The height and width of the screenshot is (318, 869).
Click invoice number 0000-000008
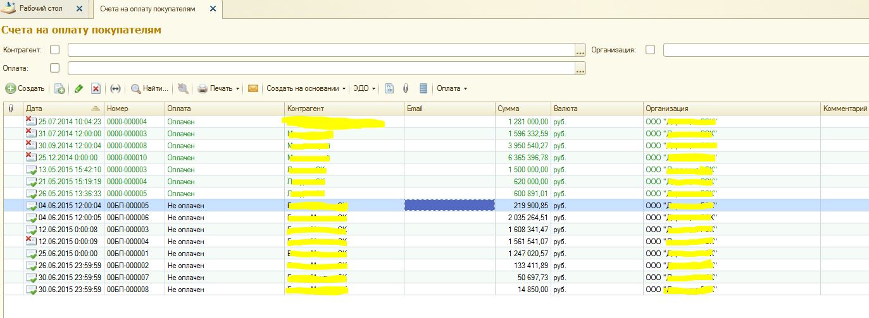[x=127, y=145]
